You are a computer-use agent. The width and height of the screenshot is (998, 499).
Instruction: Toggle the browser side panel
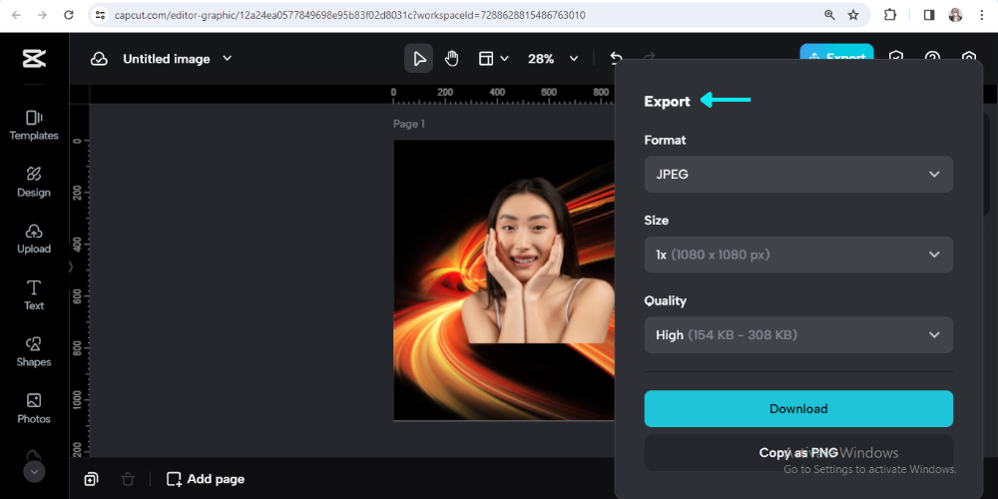click(x=929, y=15)
